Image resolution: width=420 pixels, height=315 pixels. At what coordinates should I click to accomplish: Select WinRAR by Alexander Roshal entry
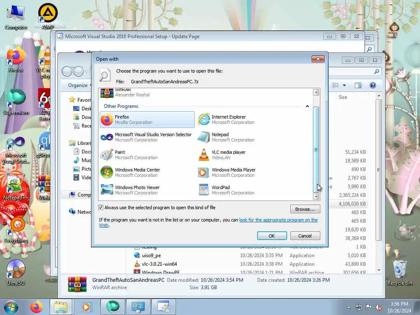coord(147,93)
